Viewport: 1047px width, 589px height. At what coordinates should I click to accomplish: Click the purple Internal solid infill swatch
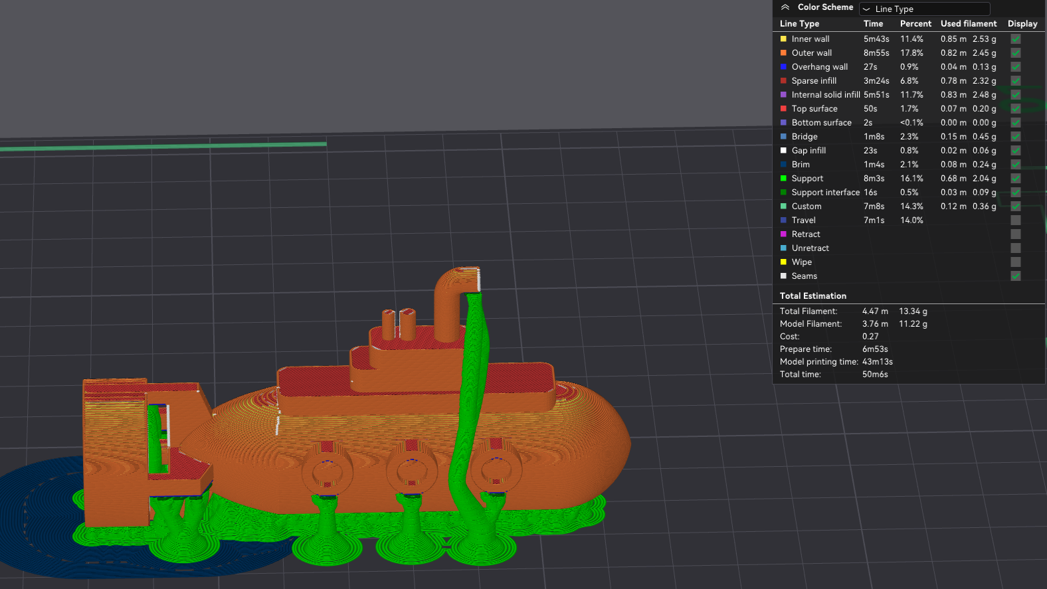pyautogui.click(x=783, y=95)
